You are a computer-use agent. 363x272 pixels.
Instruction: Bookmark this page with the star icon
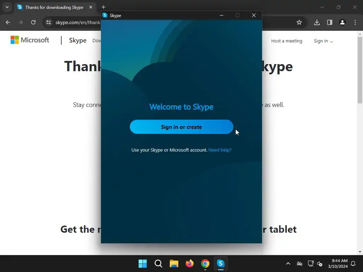(x=299, y=22)
